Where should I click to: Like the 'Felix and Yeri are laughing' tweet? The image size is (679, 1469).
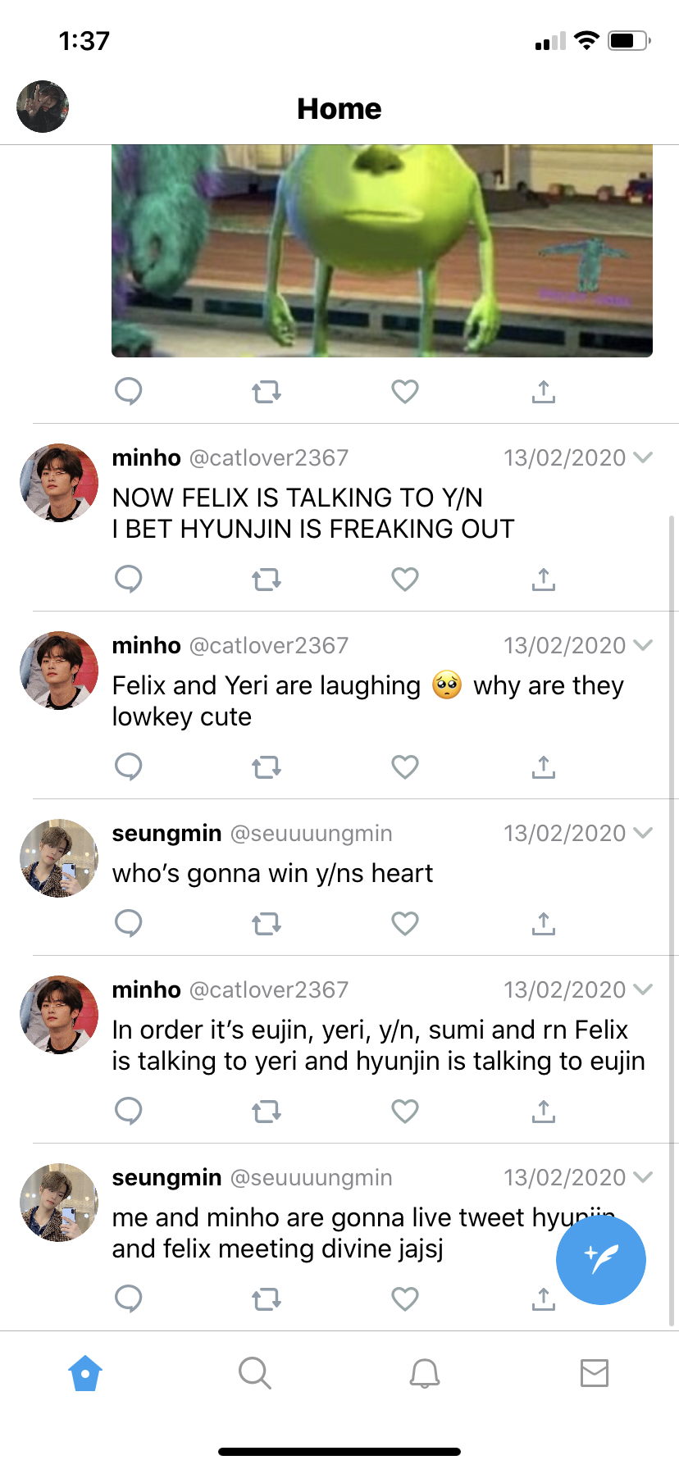pyautogui.click(x=405, y=767)
